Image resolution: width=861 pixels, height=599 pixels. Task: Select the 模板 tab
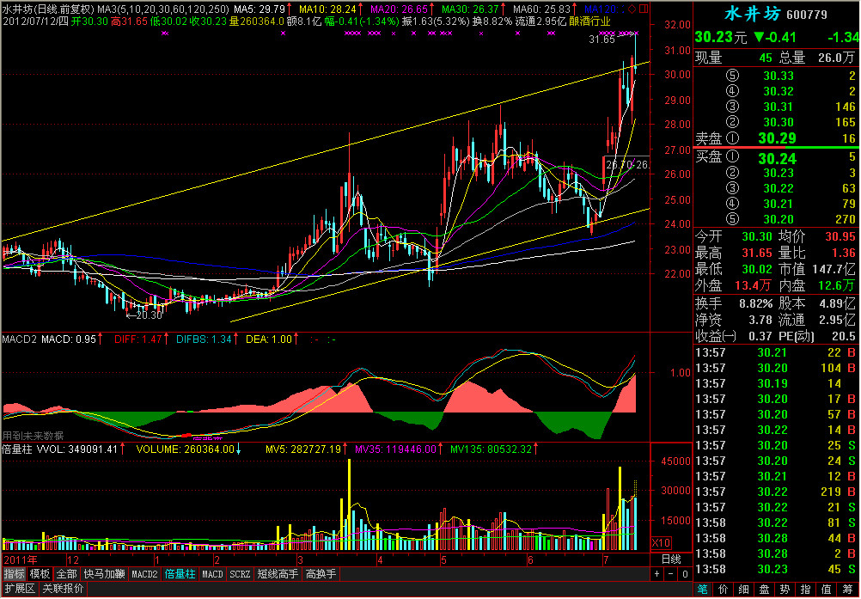click(40, 574)
